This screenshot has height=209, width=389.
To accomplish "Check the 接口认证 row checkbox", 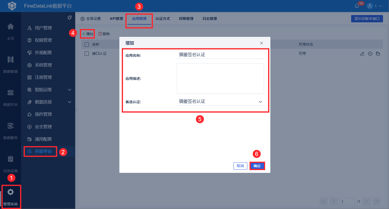I will (x=87, y=54).
